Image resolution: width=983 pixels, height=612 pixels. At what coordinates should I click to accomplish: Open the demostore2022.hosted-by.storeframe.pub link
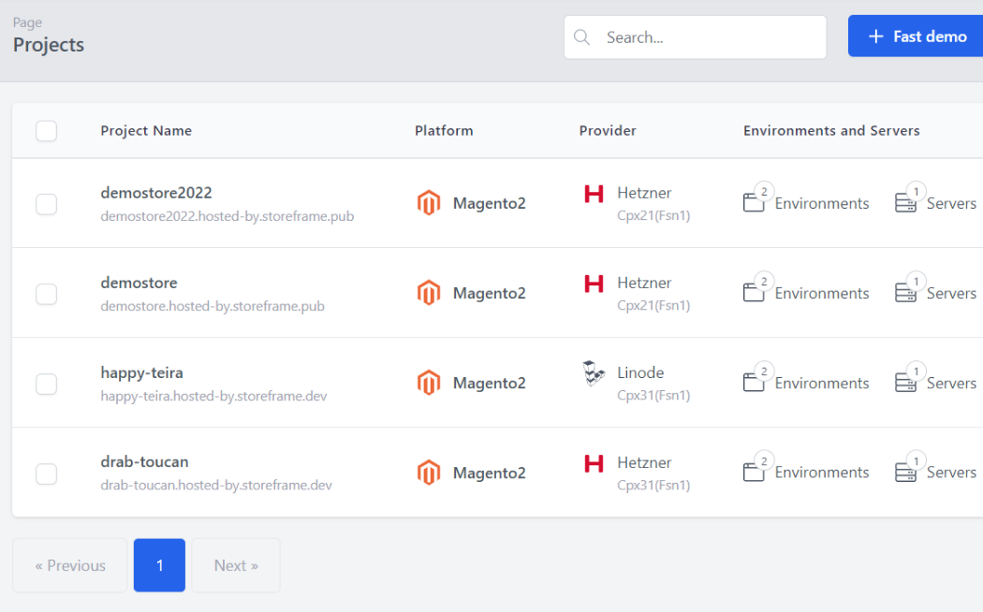[x=227, y=216]
